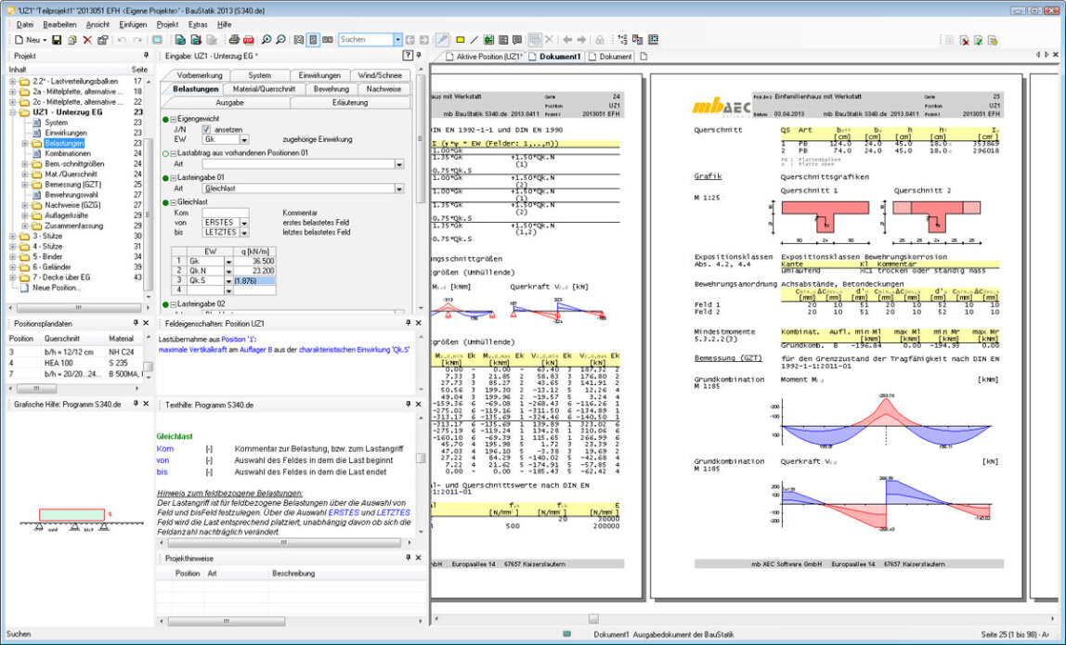Select the yellow highlight marker tool
The image size is (1066, 645).
pos(461,40)
